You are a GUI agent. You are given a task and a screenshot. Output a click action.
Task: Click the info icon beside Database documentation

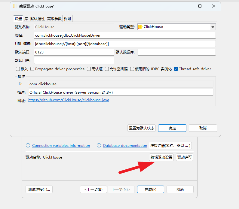99,145
